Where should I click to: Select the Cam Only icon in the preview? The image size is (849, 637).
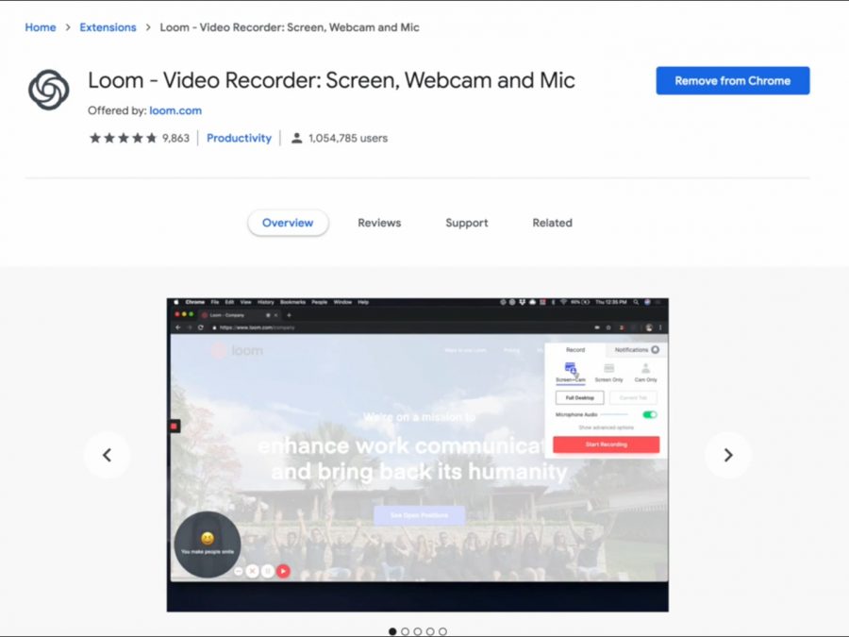pos(645,369)
